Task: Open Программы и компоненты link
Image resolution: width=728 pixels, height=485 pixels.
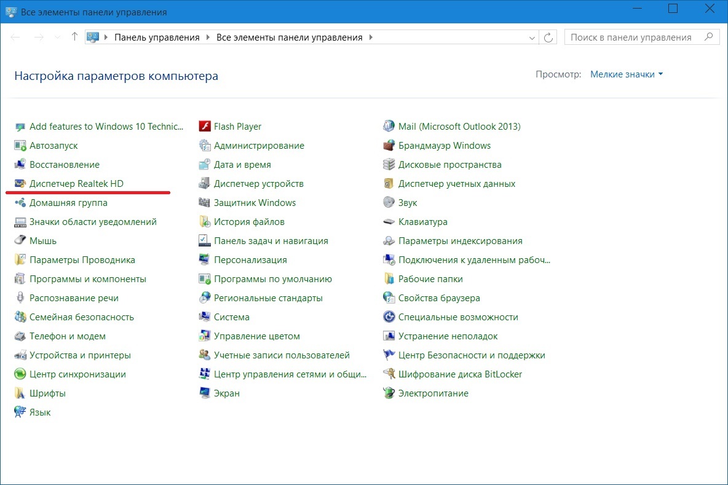Action: [88, 279]
